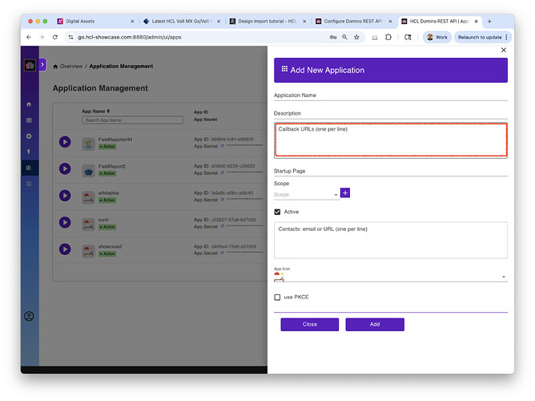
Task: Open the App Icon dropdown
Action: pyautogui.click(x=391, y=277)
